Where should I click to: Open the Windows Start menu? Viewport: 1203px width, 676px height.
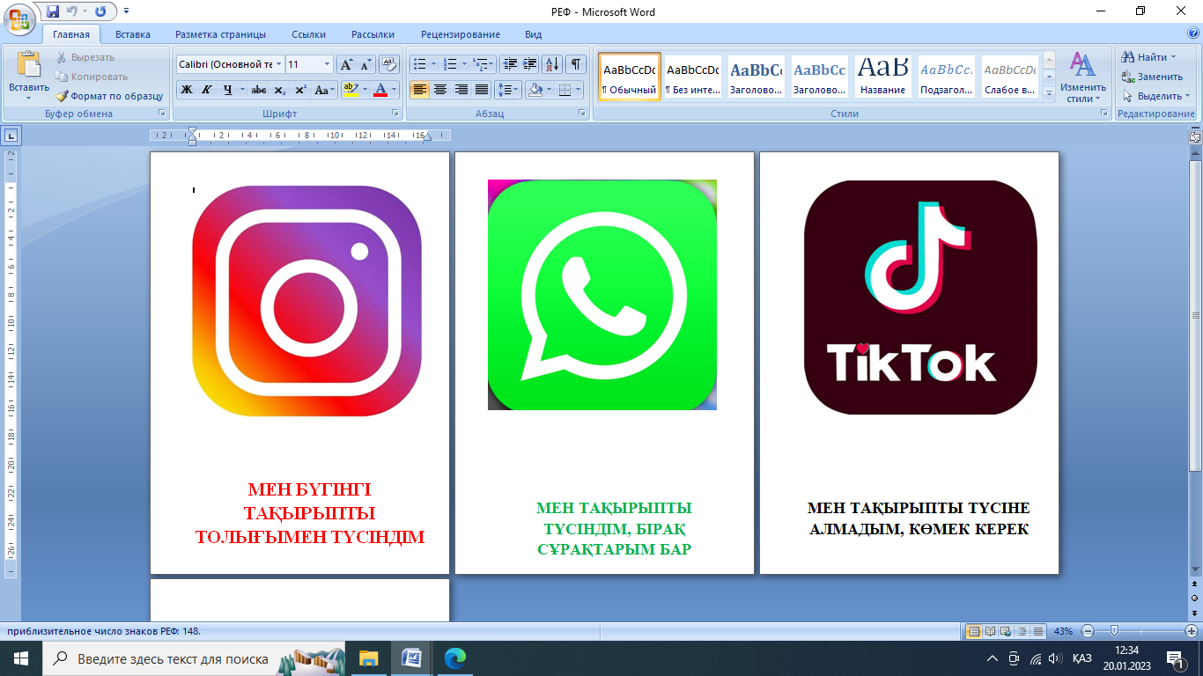[21, 658]
